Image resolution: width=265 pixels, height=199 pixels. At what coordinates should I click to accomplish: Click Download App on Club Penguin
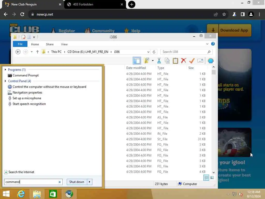click(x=229, y=30)
